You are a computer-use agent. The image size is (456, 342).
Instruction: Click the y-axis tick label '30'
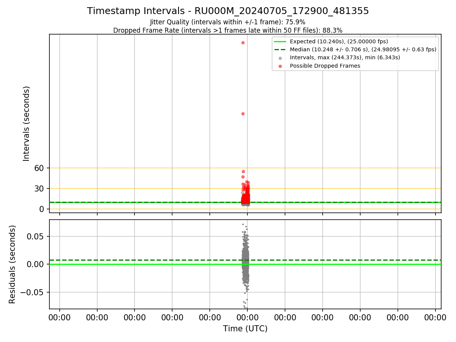point(40,188)
